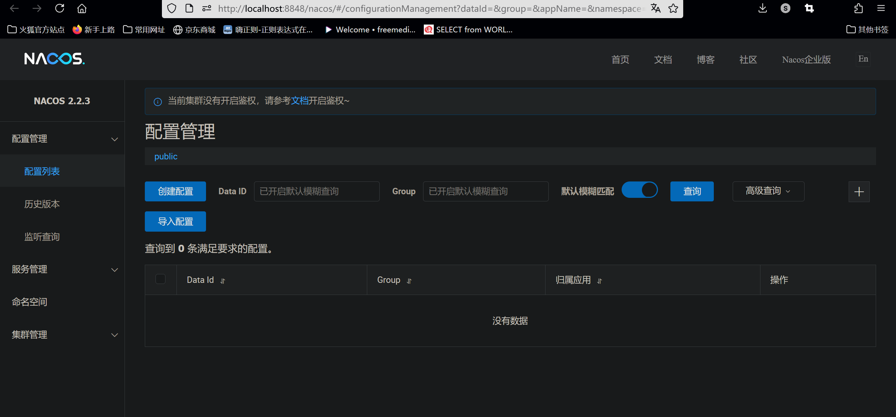Toggle the 默认模糊匹配 switch off

pyautogui.click(x=639, y=190)
